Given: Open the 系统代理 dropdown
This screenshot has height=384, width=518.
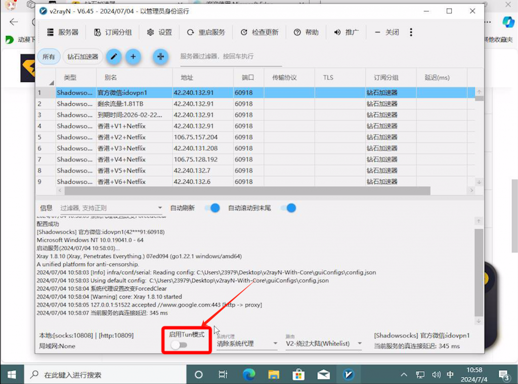Looking at the screenshot, I should tap(247, 344).
